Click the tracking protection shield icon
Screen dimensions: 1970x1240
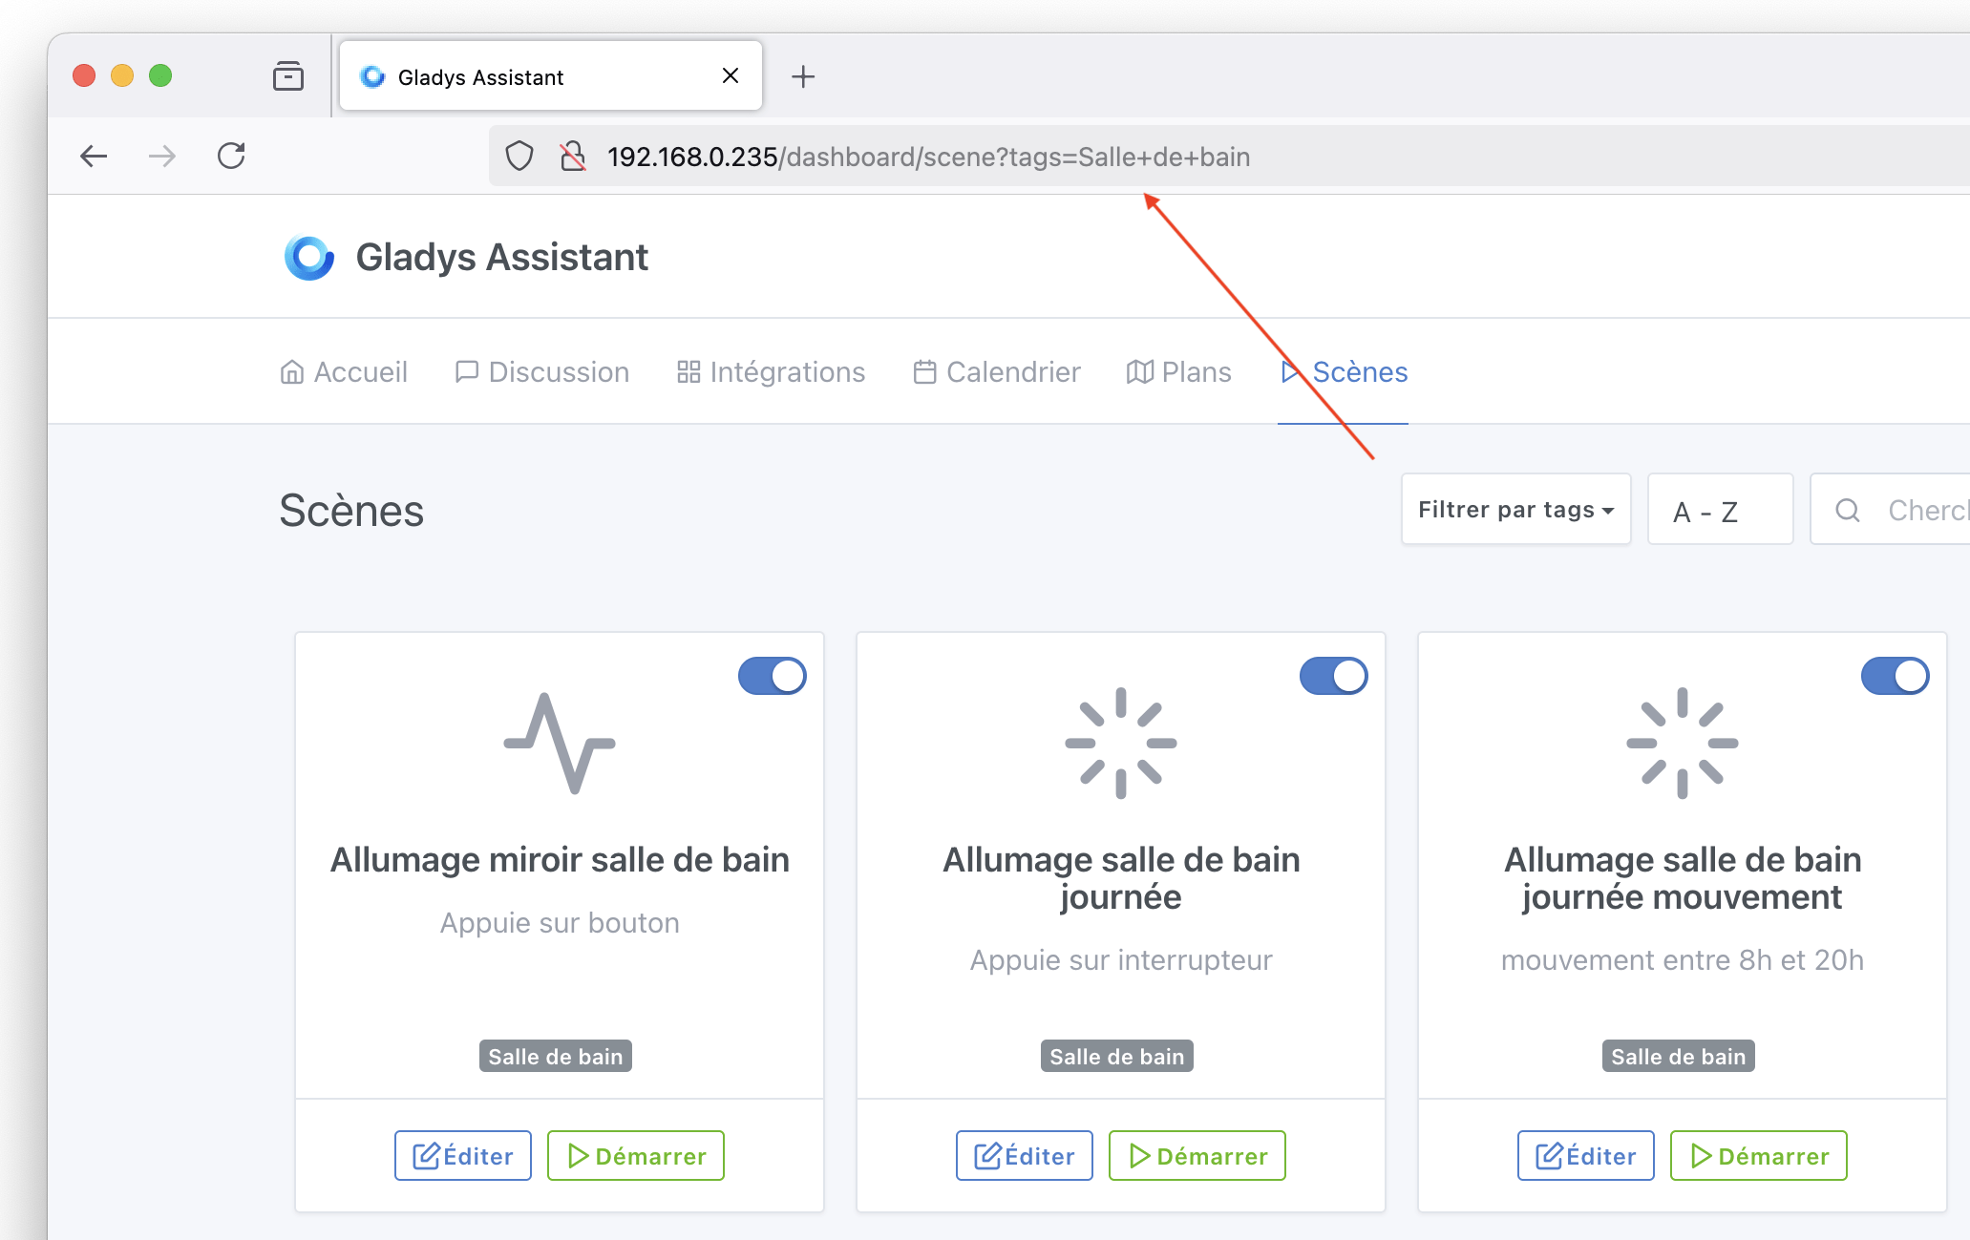[x=519, y=156]
